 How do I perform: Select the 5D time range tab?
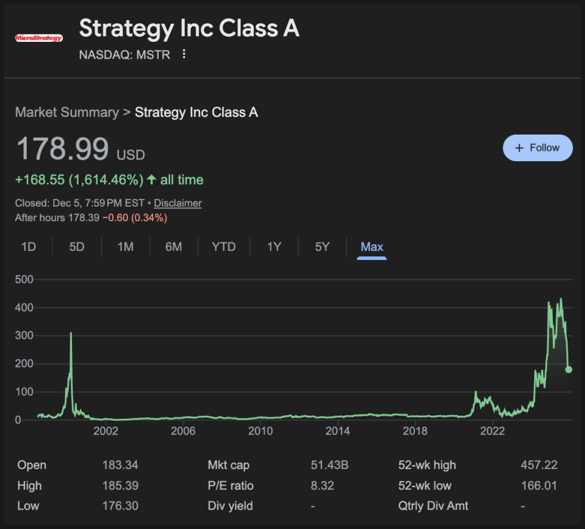(77, 247)
